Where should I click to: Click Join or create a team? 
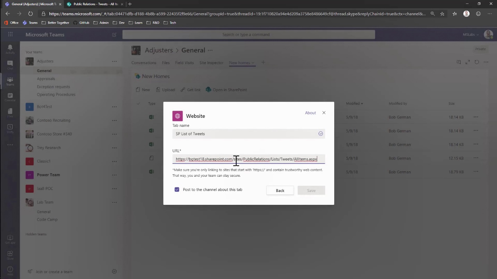[50, 272]
